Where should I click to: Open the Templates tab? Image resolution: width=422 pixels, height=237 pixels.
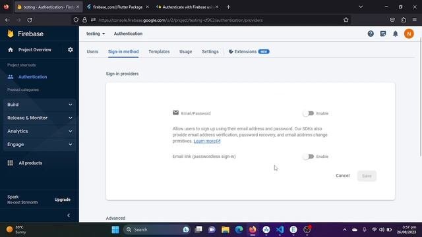coord(159,51)
